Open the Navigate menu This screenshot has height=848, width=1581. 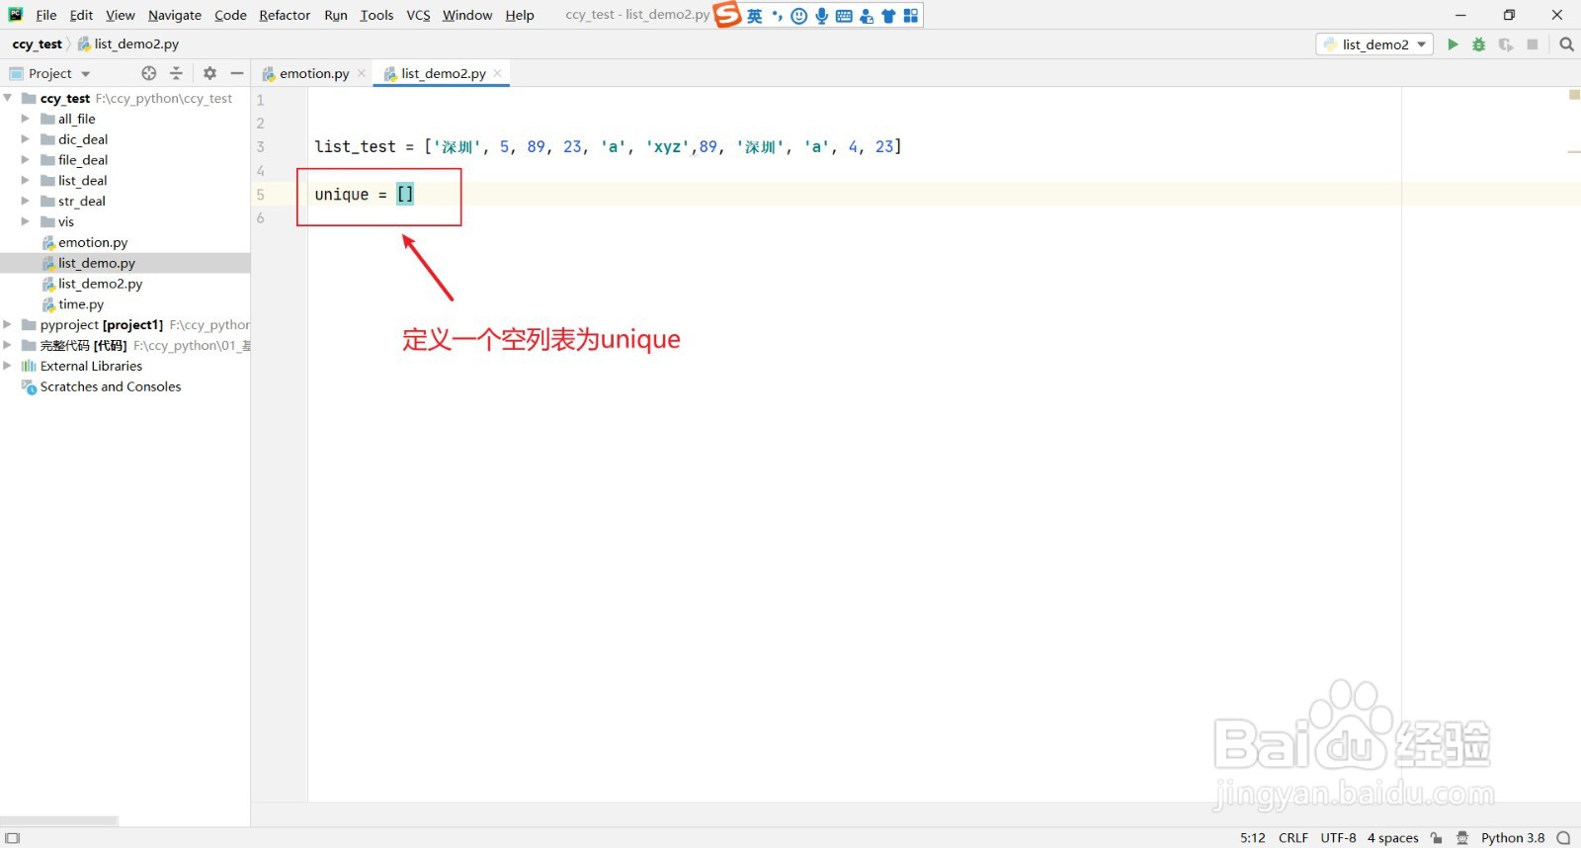click(x=175, y=15)
